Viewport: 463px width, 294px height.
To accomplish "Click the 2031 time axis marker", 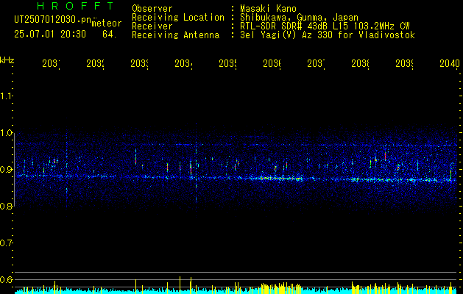I will point(51,64).
